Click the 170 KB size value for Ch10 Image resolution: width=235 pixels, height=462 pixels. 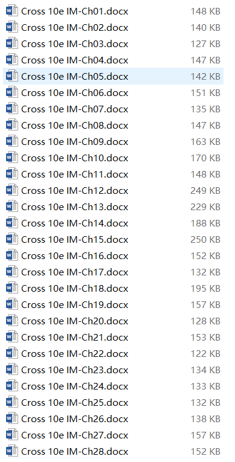pos(205,158)
